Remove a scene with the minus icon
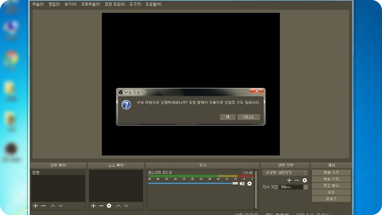The width and height of the screenshot is (382, 215). click(43, 205)
